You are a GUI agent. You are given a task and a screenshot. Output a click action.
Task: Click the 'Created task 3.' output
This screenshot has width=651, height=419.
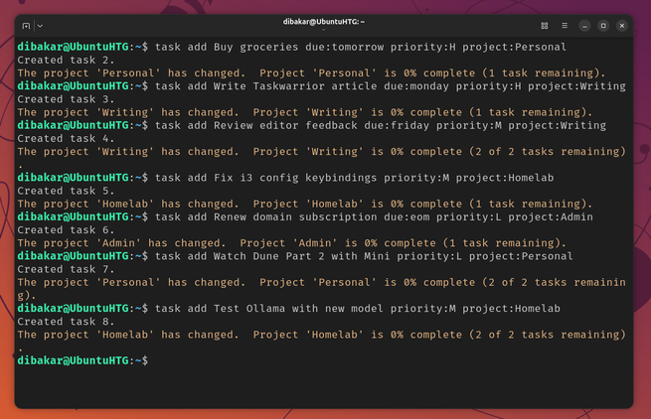66,99
